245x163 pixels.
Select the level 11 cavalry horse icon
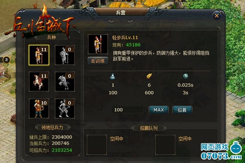point(39,81)
